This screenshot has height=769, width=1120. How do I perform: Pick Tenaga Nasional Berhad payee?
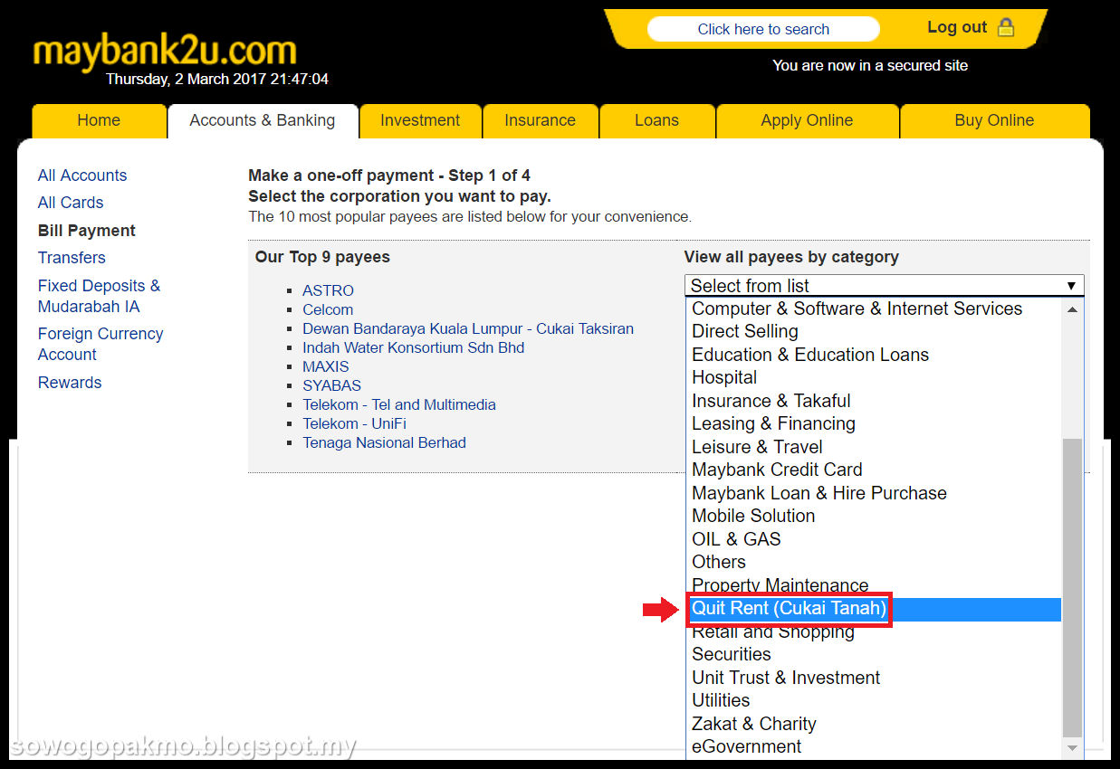[384, 442]
